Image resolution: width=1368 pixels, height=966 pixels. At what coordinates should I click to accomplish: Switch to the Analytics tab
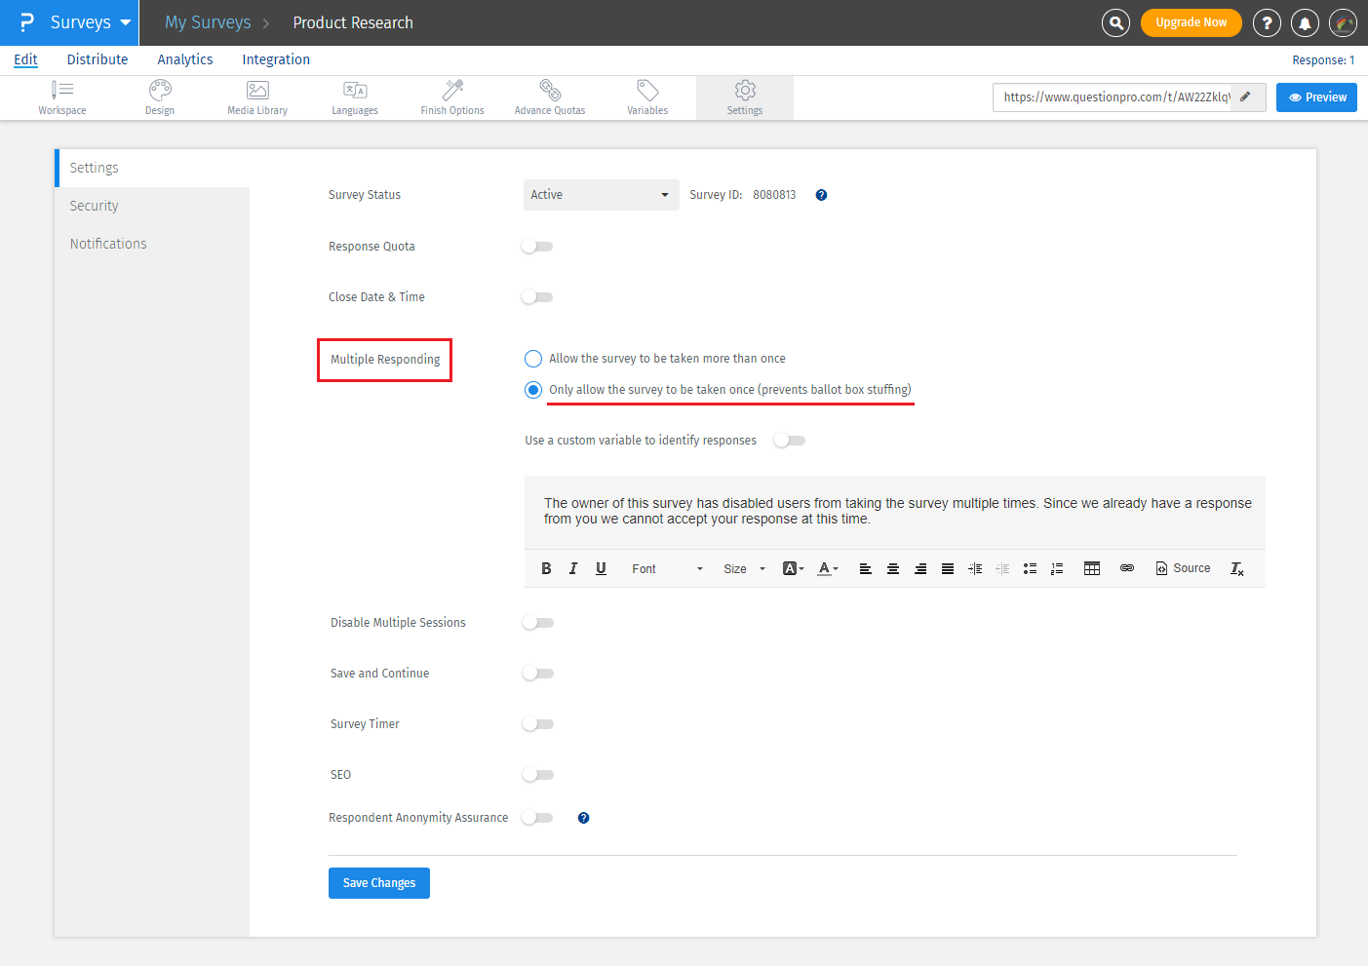coord(185,59)
